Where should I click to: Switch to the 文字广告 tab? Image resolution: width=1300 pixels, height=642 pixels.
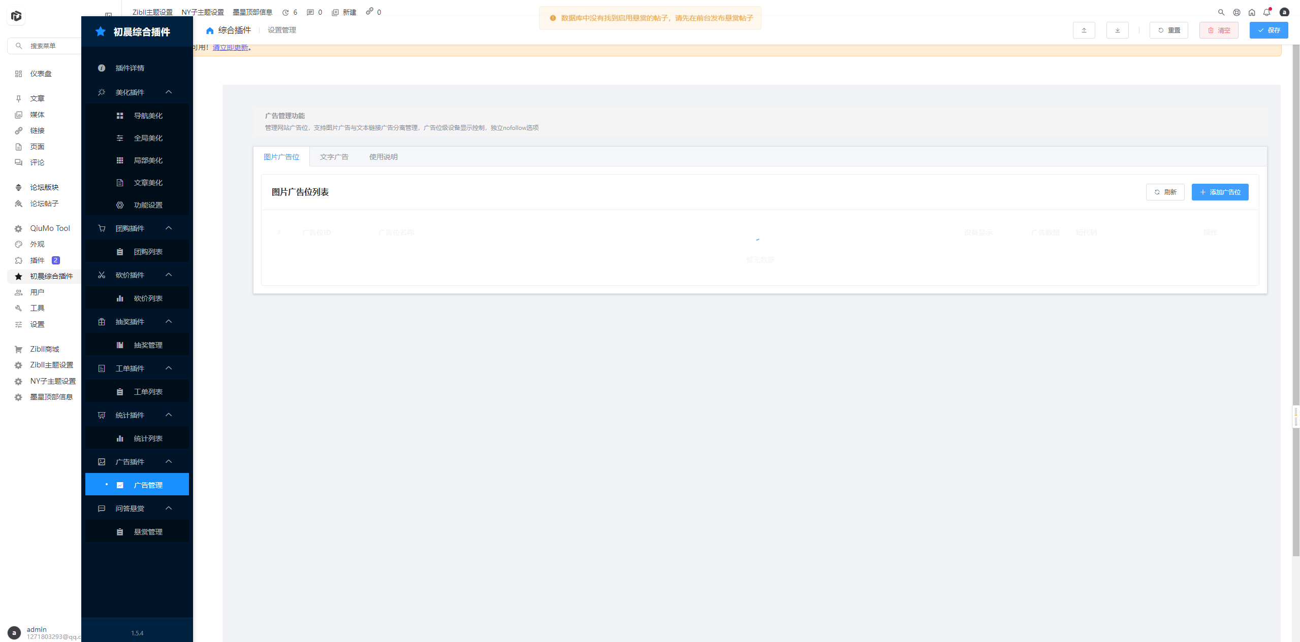tap(334, 157)
